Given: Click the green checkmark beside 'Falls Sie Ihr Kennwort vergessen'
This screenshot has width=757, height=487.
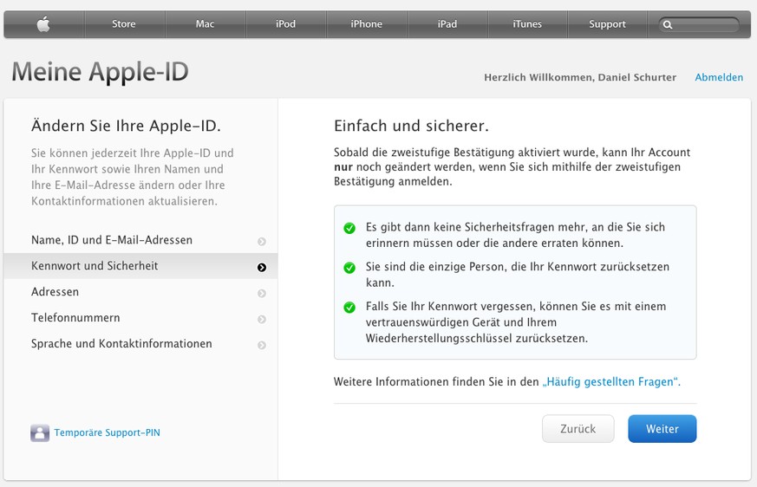Looking at the screenshot, I should tap(349, 308).
